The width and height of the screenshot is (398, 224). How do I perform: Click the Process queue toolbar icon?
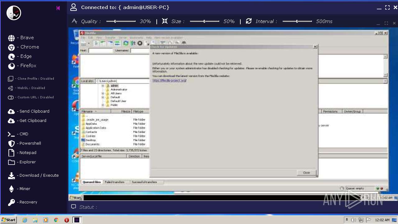click(133, 43)
